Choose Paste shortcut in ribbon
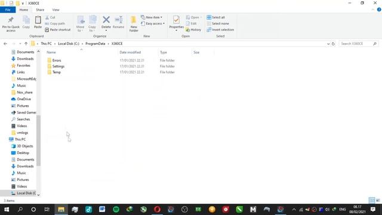 click(x=58, y=30)
